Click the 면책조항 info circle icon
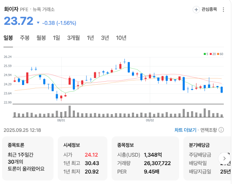Image resolution: width=232 pixels, height=184 pixels. tap(221, 130)
